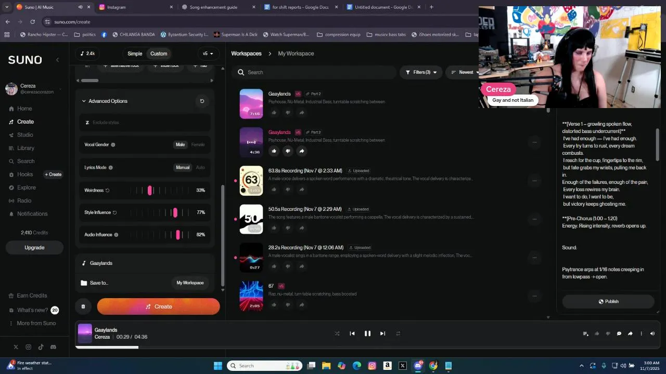Focus the workspace Search field
Viewport: 666px width, 374px height.
314,72
